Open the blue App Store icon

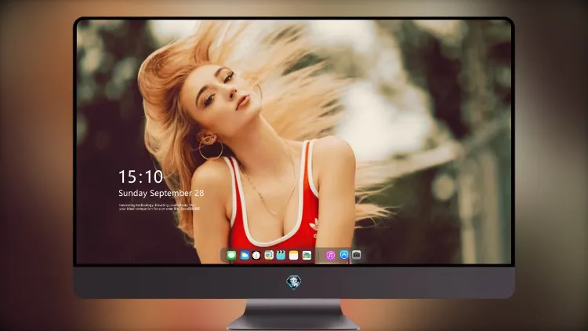(344, 255)
